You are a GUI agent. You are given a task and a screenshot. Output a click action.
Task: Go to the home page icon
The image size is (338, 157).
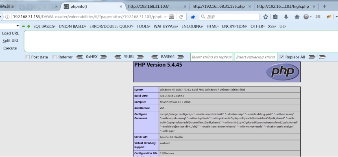point(297,17)
